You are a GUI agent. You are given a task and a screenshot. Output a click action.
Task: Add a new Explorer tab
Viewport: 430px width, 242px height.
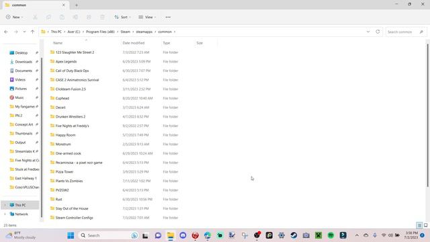point(77,5)
